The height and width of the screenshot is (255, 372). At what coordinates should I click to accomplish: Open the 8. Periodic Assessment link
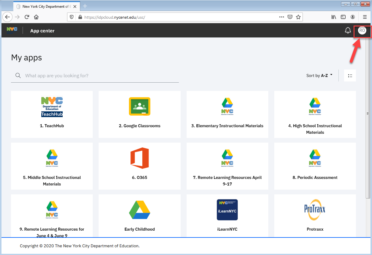(x=315, y=177)
